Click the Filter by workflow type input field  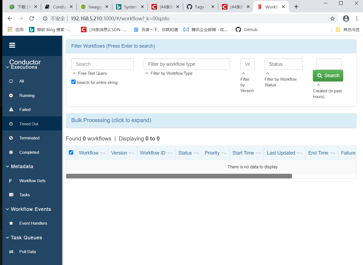(187, 64)
